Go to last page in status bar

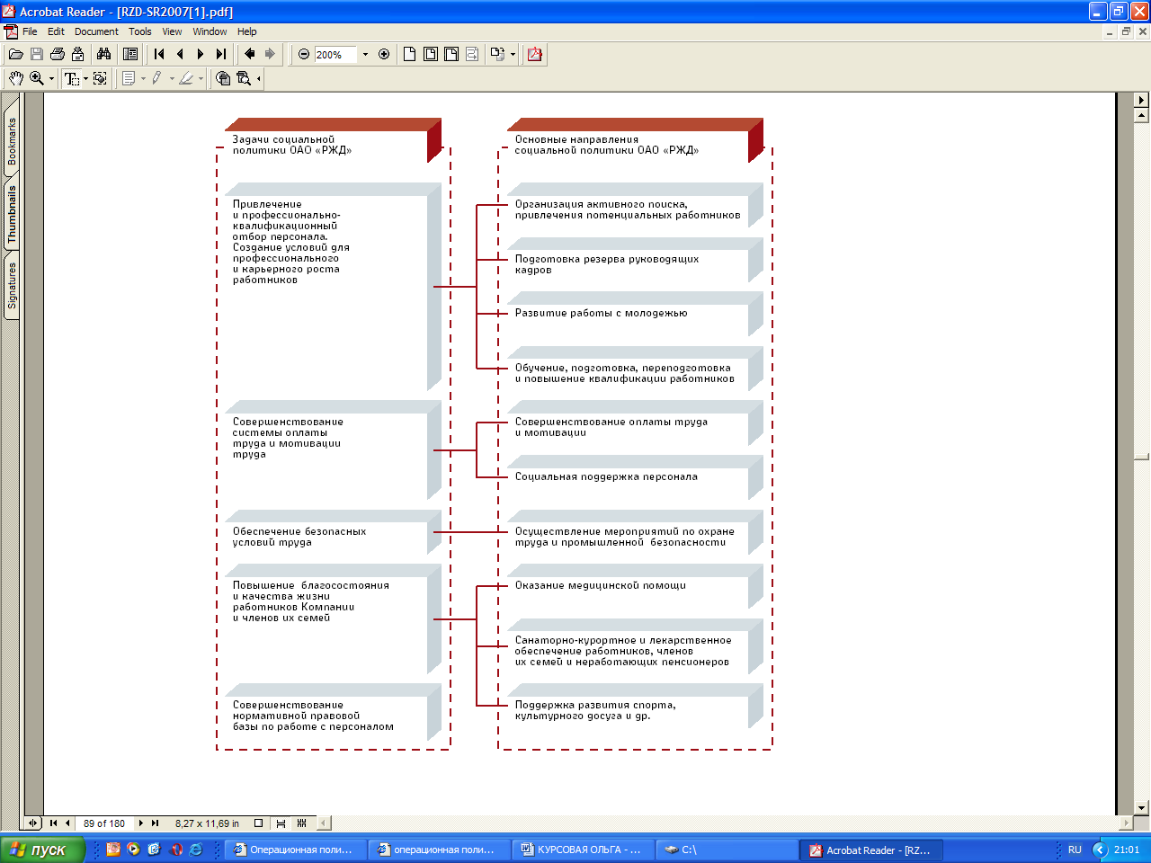[x=155, y=823]
